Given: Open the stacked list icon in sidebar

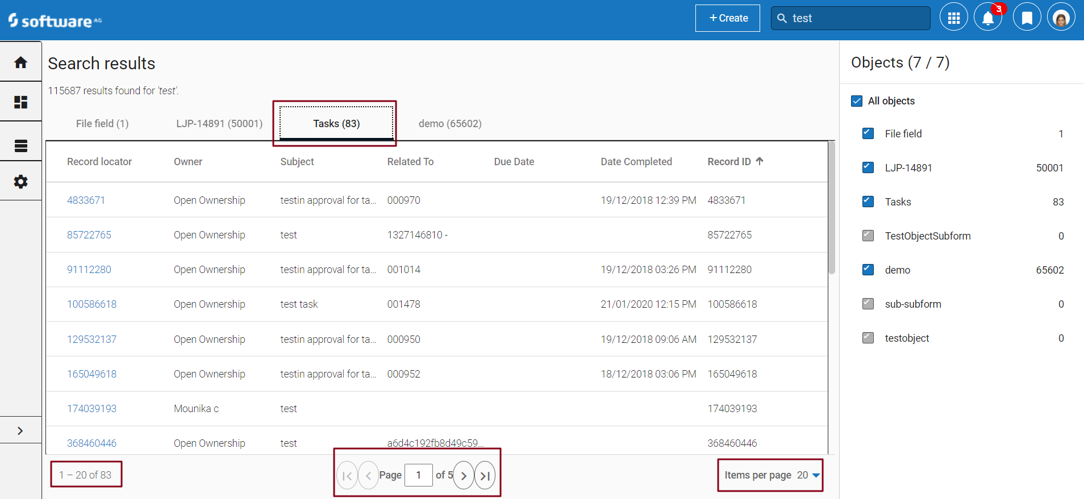Looking at the screenshot, I should (x=20, y=146).
